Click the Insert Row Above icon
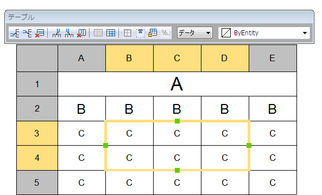The width and height of the screenshot is (322, 195). pos(15,33)
